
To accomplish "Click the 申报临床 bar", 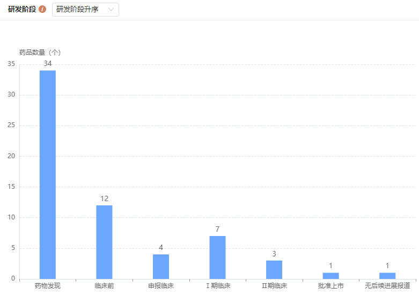I will pos(161,267).
